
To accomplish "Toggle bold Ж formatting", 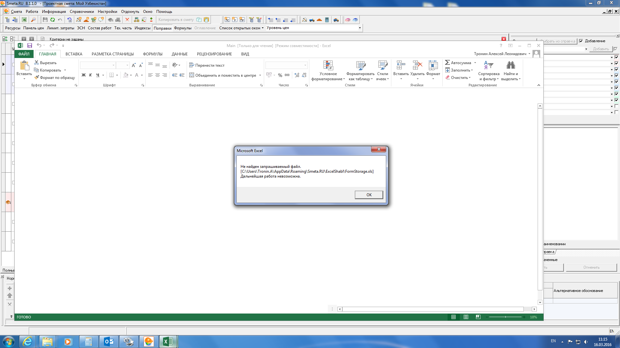I will click(x=84, y=75).
